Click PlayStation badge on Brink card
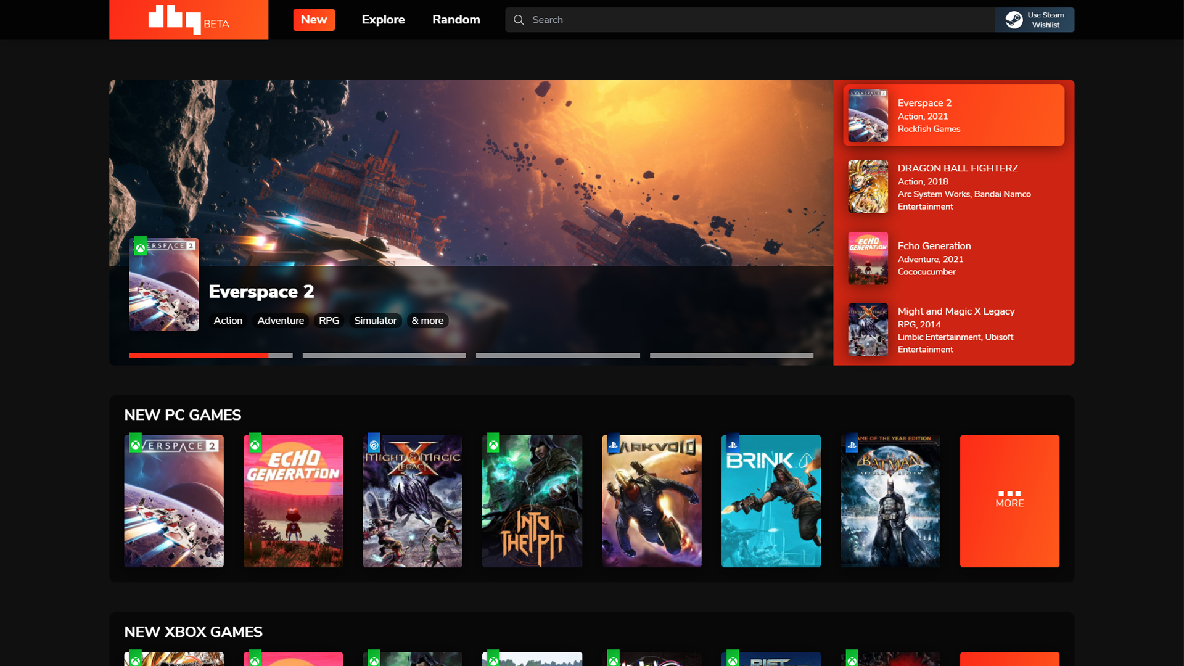1184x666 pixels. [x=733, y=443]
